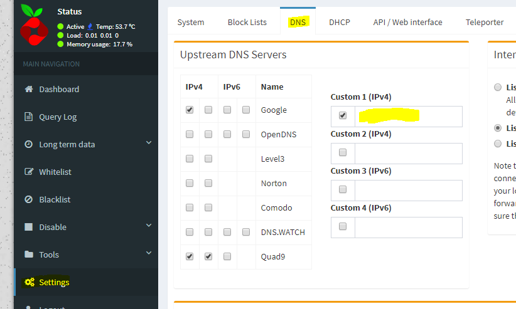Expand the Tools submenu chevron
The height and width of the screenshot is (309, 516).
coord(149,253)
